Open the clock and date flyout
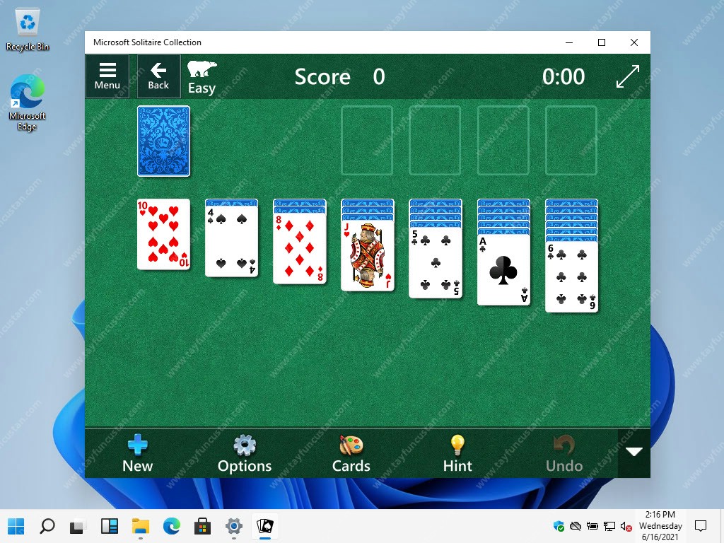 [660, 526]
